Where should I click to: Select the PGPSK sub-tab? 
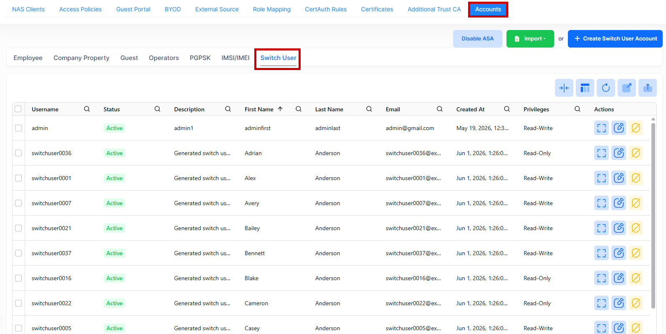tap(200, 58)
